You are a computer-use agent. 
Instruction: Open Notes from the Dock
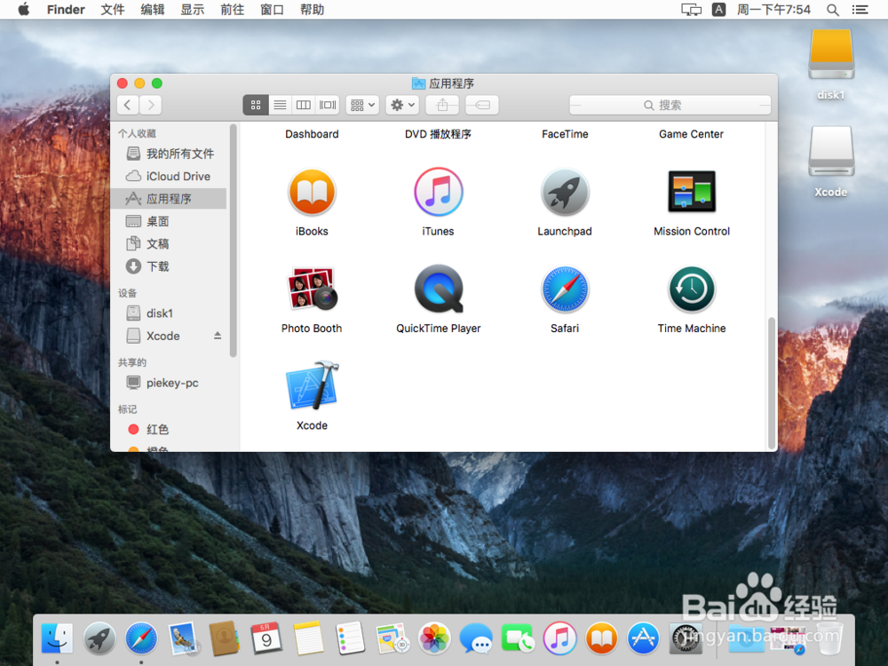(308, 638)
